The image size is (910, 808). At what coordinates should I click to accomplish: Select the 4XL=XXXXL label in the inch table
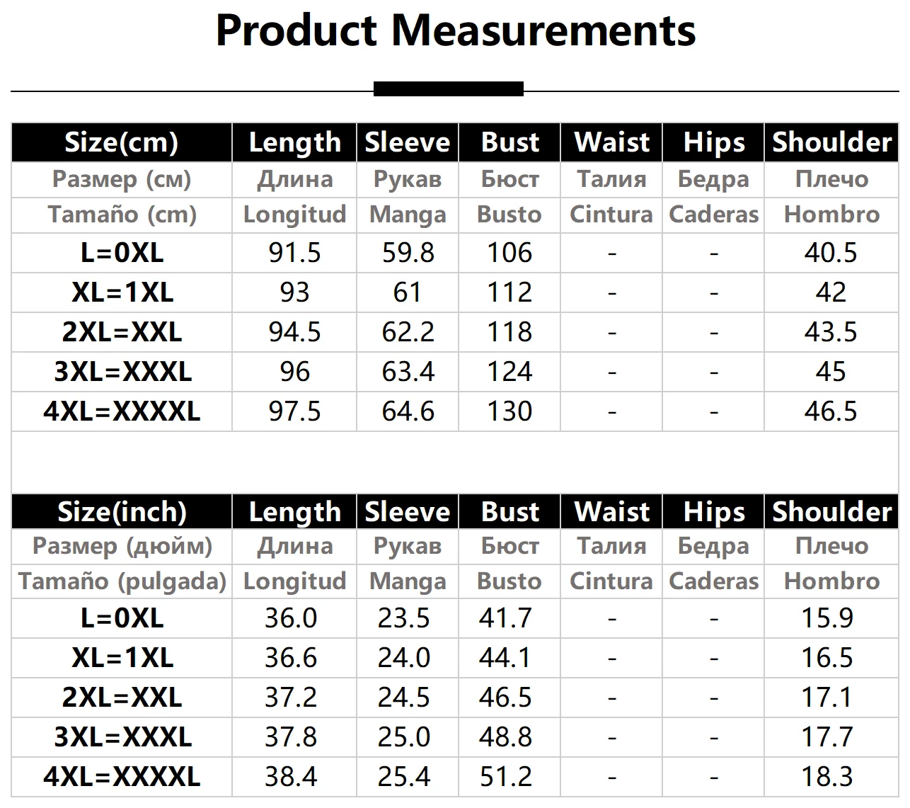click(122, 777)
